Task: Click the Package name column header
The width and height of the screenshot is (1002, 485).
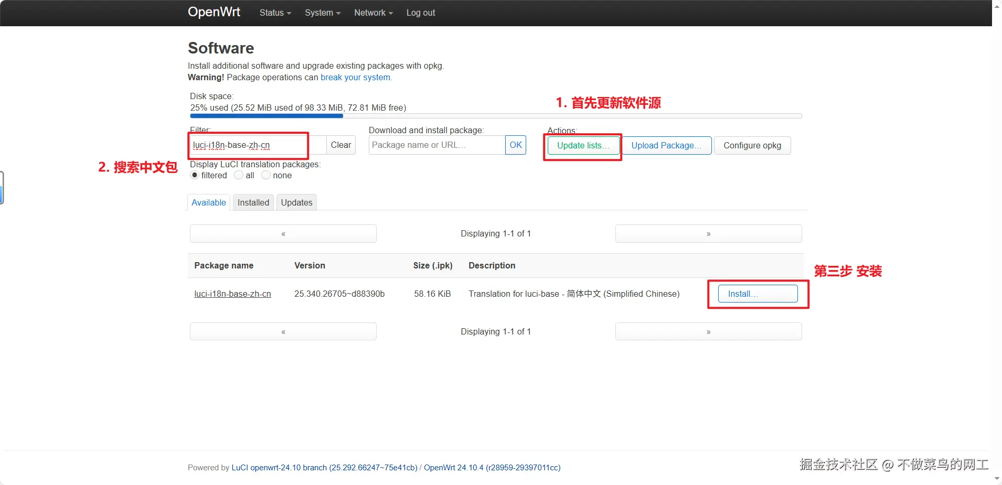Action: pyautogui.click(x=224, y=266)
